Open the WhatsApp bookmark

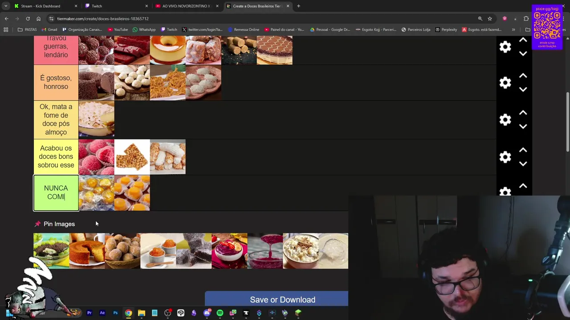coord(144,30)
